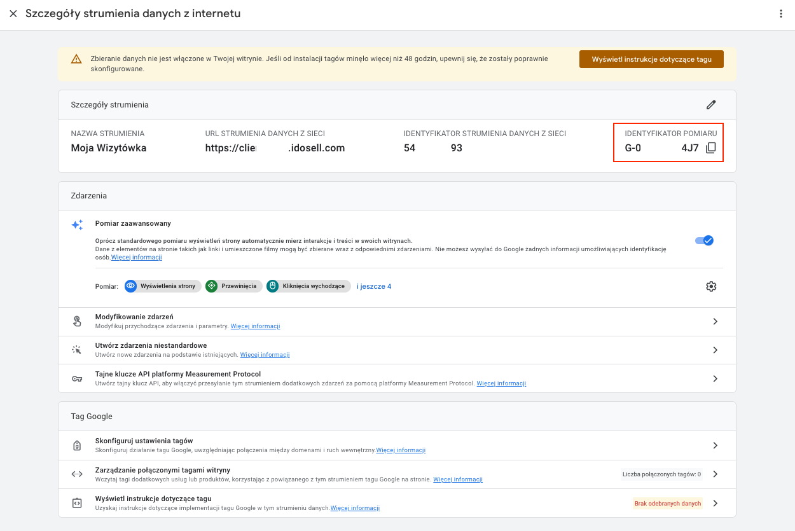
Task: Close the stream details panel
Action: (13, 13)
